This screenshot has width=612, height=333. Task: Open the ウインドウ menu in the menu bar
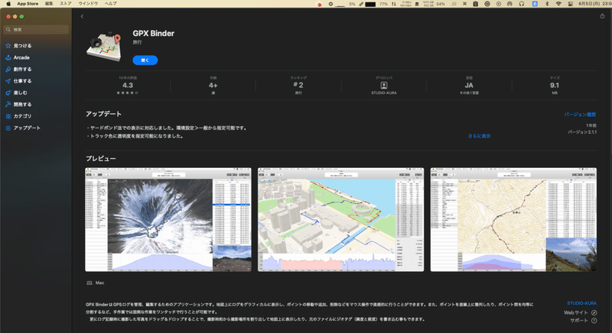coord(88,4)
